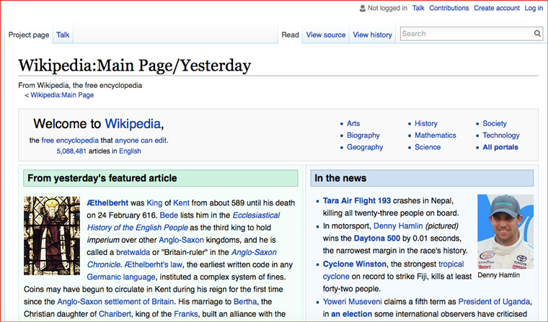Click the Denny Hamlin text link
This screenshot has width=548, height=322.
(x=398, y=226)
